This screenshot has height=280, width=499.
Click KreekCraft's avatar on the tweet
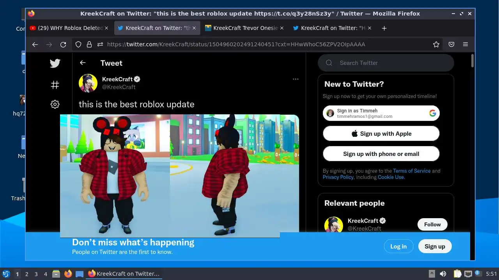(x=88, y=83)
